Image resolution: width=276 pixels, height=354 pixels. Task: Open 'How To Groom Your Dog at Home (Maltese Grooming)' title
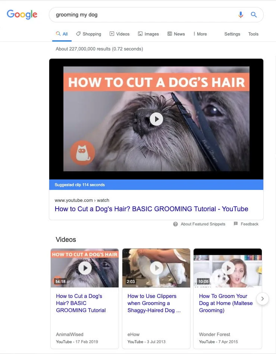click(x=226, y=303)
